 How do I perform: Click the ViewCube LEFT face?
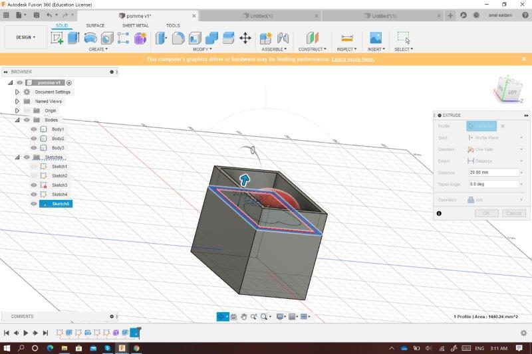pos(512,92)
